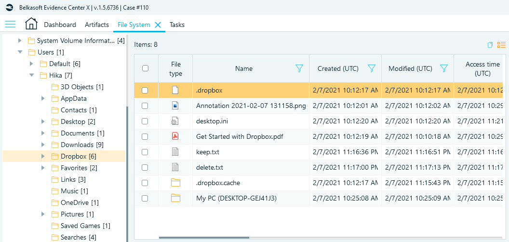Image resolution: width=509 pixels, height=242 pixels.
Task: Check the keep.txt row checkbox
Action: pos(145,152)
